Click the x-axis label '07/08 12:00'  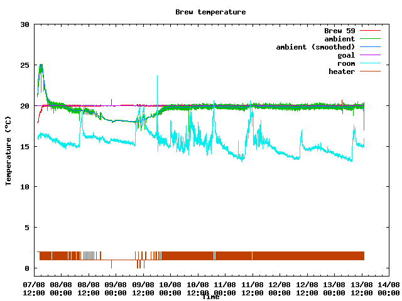34,288
